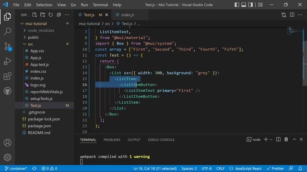Open Customize Layout icon in title bar
This screenshot has height=172, width=307.
coord(260,5)
